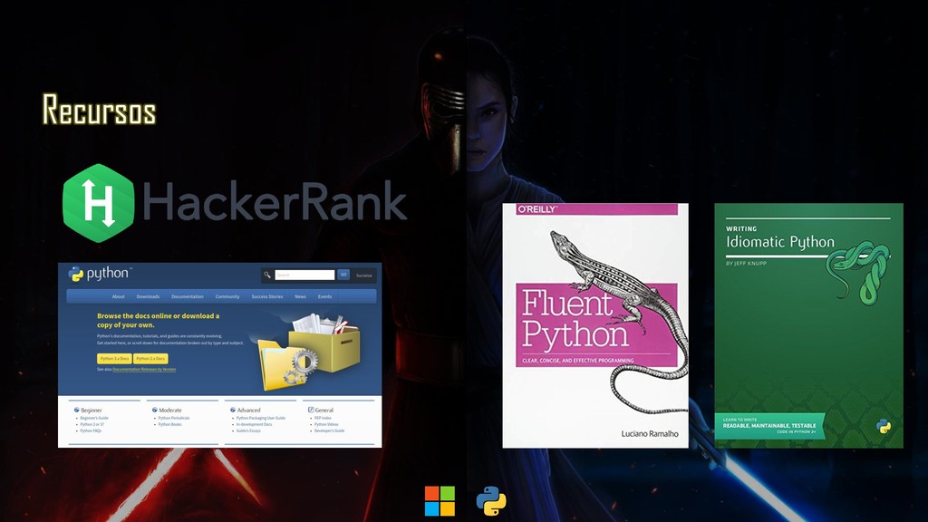The image size is (928, 522).
Task: Click the O'REILLY label on the book cover
Action: tap(537, 209)
